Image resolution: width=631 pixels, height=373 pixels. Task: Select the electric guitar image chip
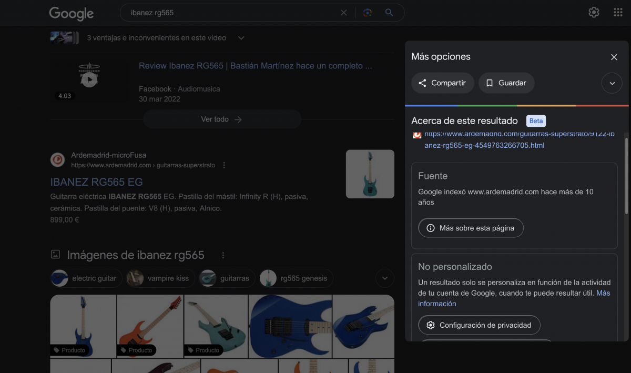(86, 278)
